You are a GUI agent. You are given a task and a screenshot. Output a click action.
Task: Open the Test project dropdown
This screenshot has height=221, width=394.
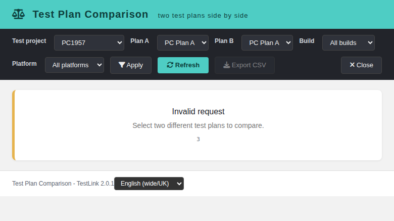pyautogui.click(x=89, y=43)
